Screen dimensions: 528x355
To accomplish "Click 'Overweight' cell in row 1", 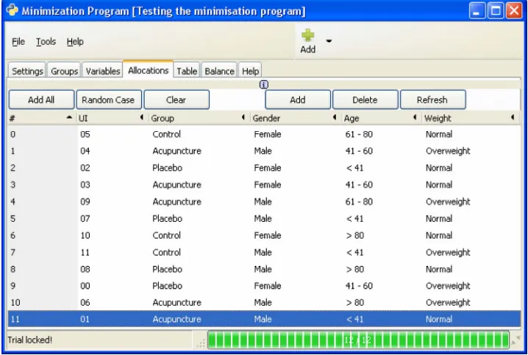I will click(x=448, y=151).
